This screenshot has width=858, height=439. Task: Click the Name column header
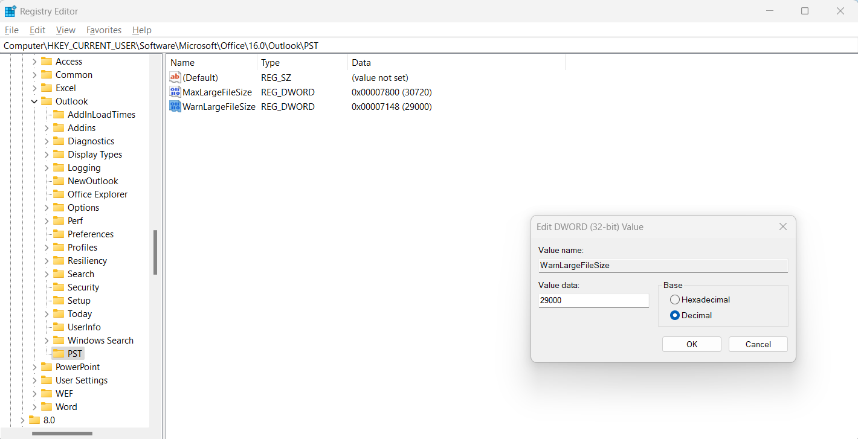pyautogui.click(x=212, y=62)
